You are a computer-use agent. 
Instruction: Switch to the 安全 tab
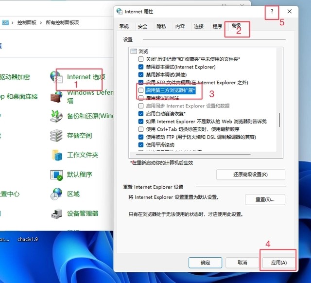pos(142,26)
